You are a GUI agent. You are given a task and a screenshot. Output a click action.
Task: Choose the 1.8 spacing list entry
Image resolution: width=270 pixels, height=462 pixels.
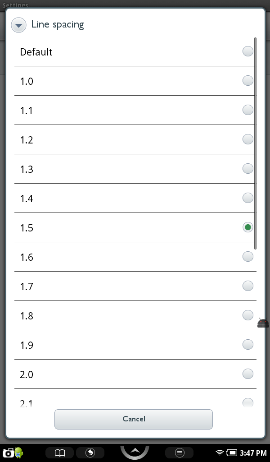click(x=135, y=315)
